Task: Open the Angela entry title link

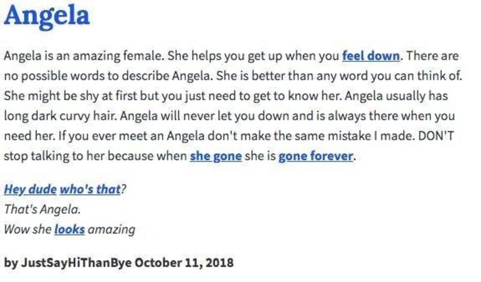Action: pyautogui.click(x=47, y=16)
